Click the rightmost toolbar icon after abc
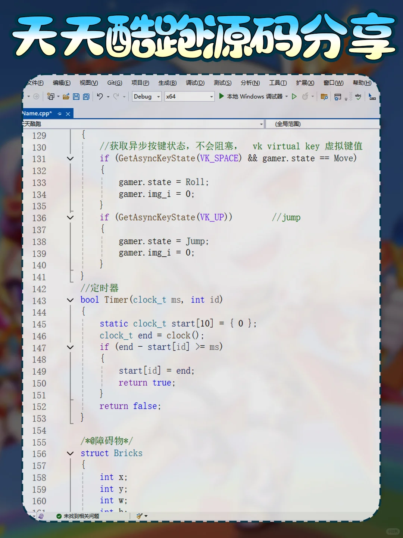This screenshot has height=538, width=403. (372, 97)
